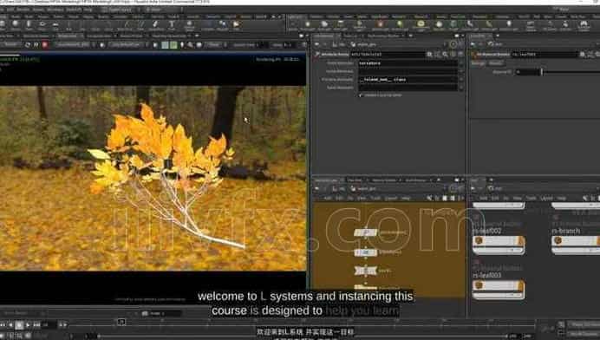600x340 pixels.
Task: Open the Layout menu in the brown geometry network
Action: [391, 198]
